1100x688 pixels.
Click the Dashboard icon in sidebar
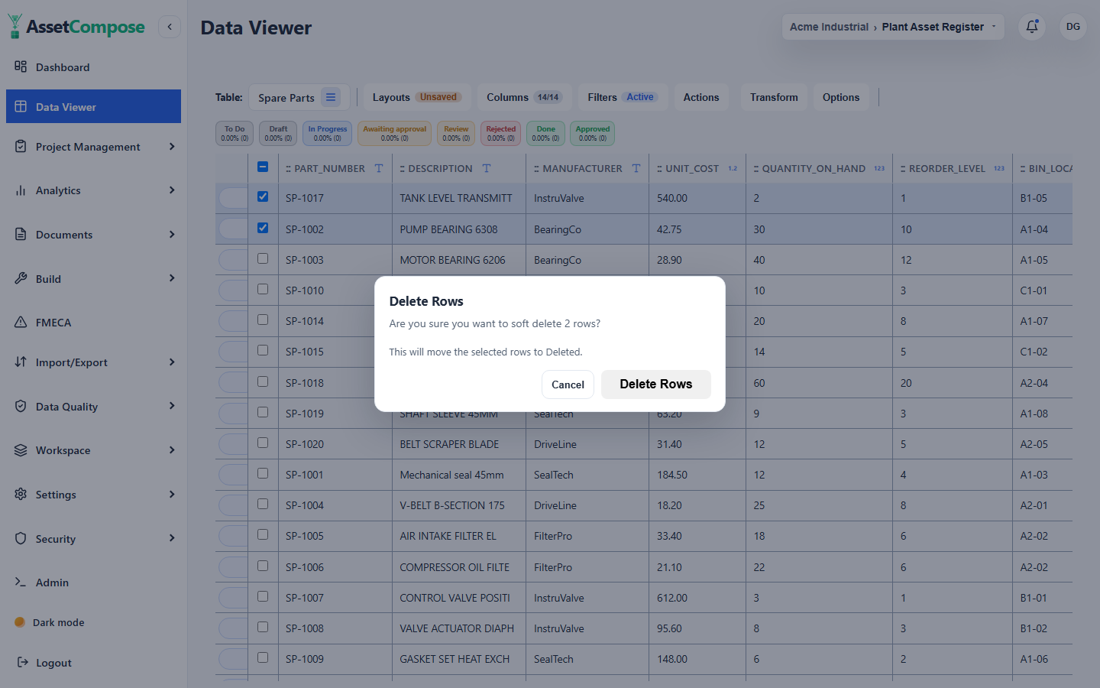click(x=21, y=67)
